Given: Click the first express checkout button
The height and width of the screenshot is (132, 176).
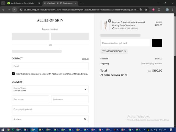Looking at the screenshot, I should click(31, 36).
